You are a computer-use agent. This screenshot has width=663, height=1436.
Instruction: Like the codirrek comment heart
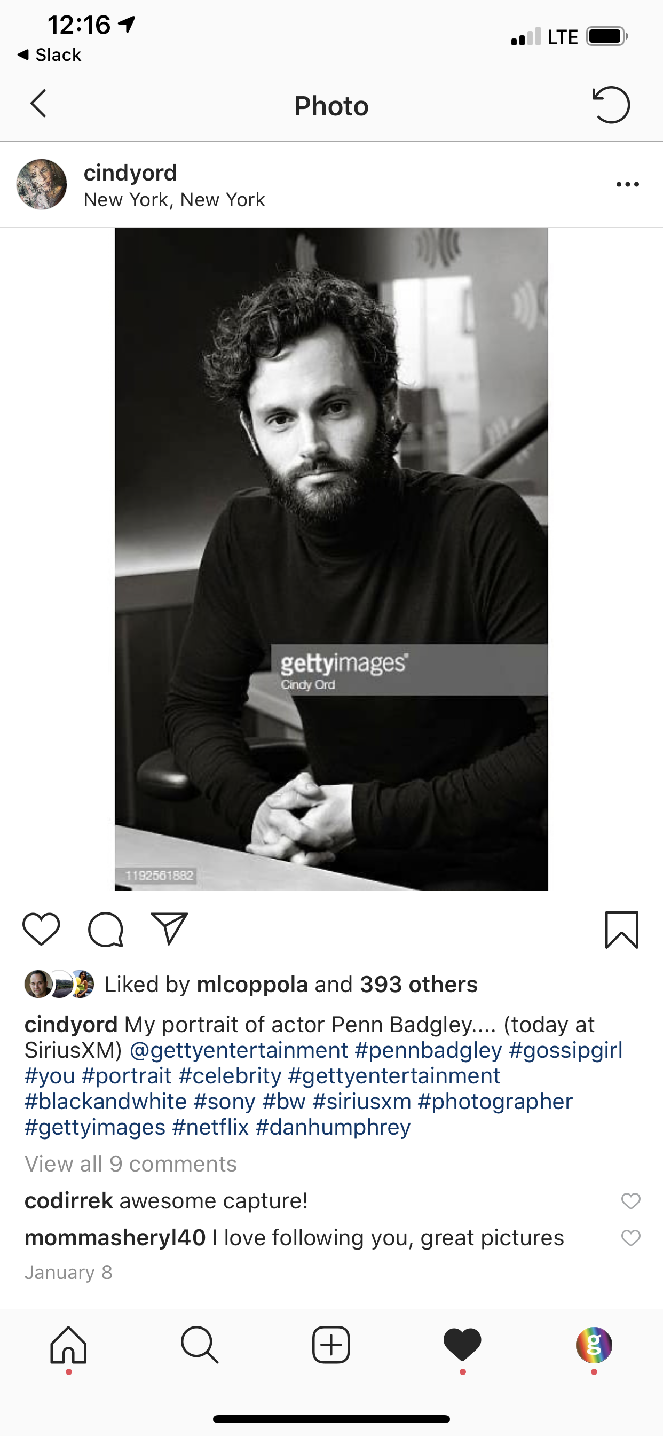[630, 1201]
